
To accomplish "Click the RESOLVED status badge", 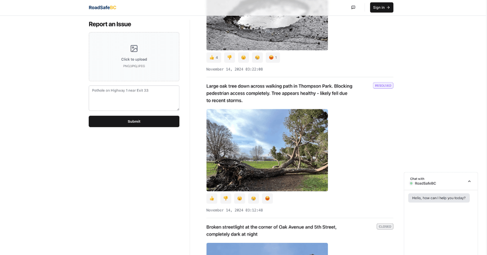I will [x=383, y=85].
